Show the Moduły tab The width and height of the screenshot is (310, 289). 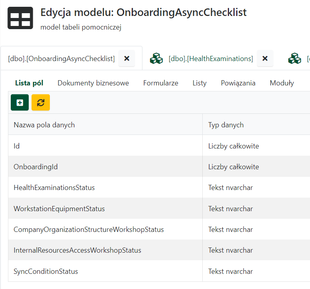point(282,83)
